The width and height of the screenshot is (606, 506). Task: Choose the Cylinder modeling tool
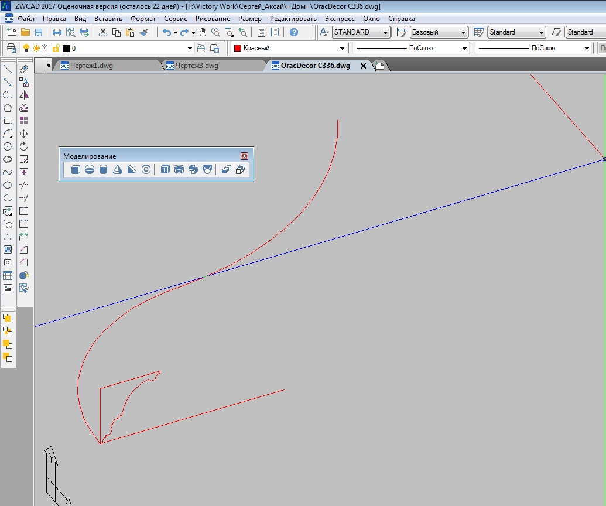tap(103, 169)
